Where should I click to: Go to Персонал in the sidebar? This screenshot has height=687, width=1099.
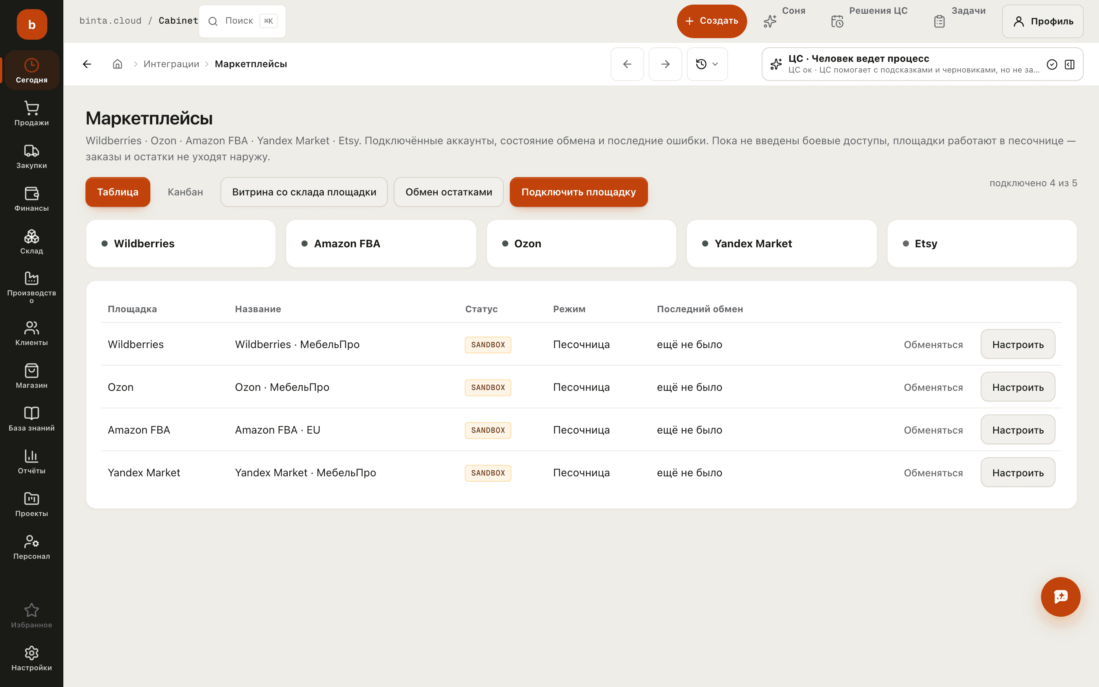coord(31,547)
